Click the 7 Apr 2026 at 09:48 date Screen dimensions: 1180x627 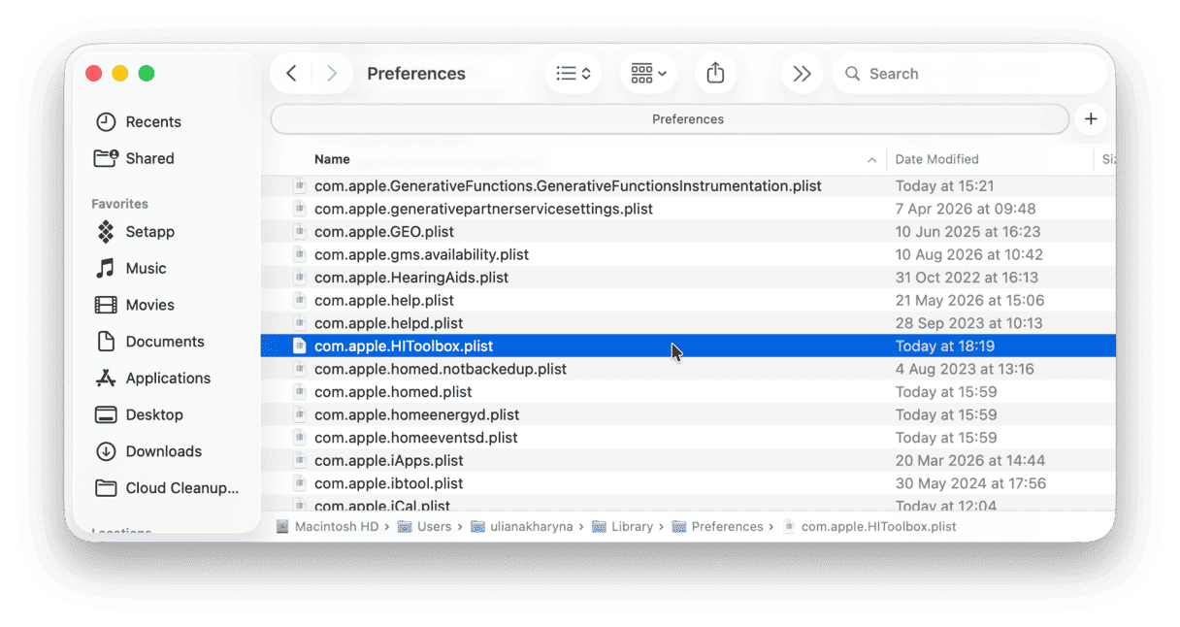pyautogui.click(x=966, y=209)
